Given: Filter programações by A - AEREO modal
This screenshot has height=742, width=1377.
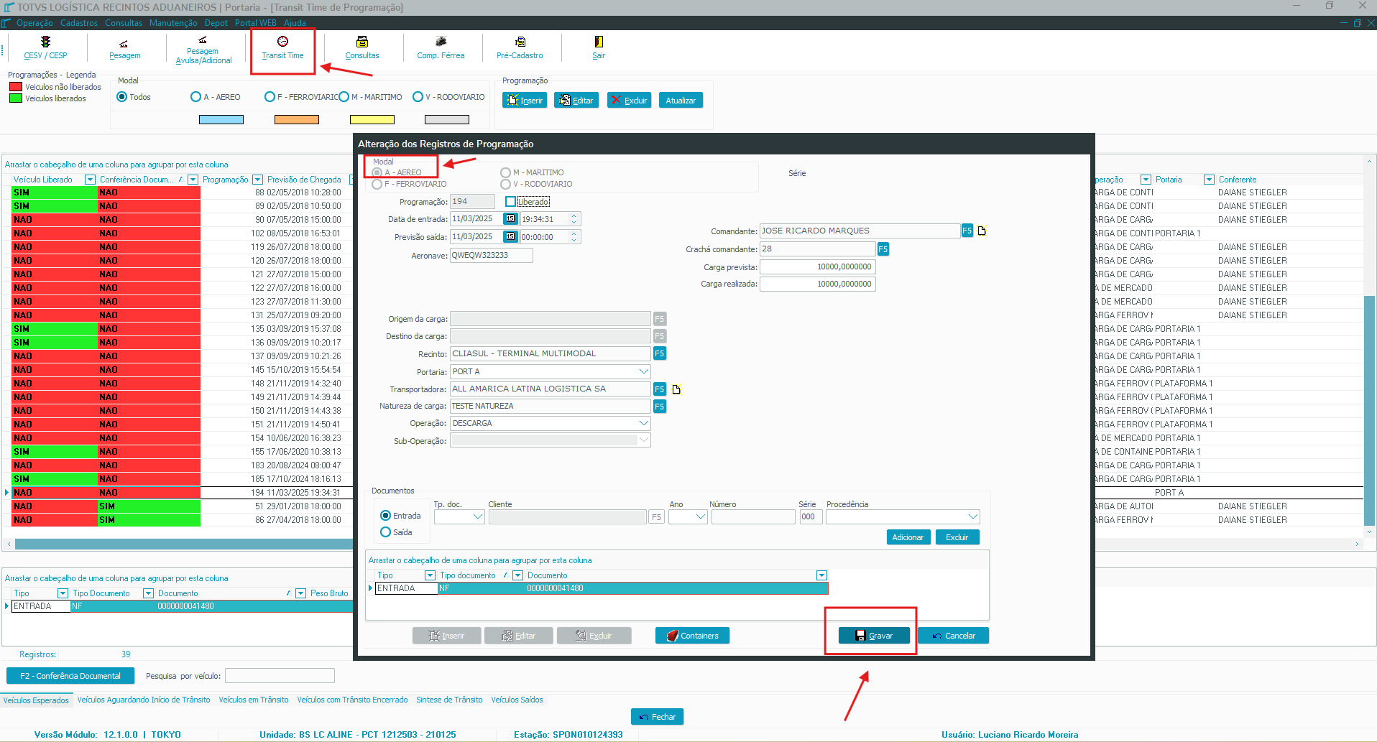Looking at the screenshot, I should click(195, 97).
